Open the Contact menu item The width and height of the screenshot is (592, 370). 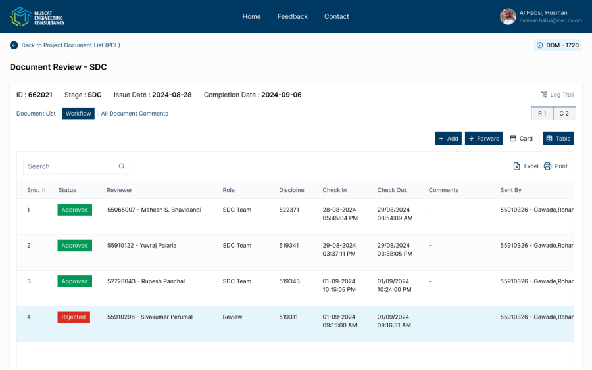point(336,16)
